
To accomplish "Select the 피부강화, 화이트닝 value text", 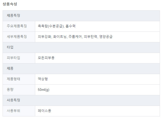I will pyautogui.click(x=53, y=37).
